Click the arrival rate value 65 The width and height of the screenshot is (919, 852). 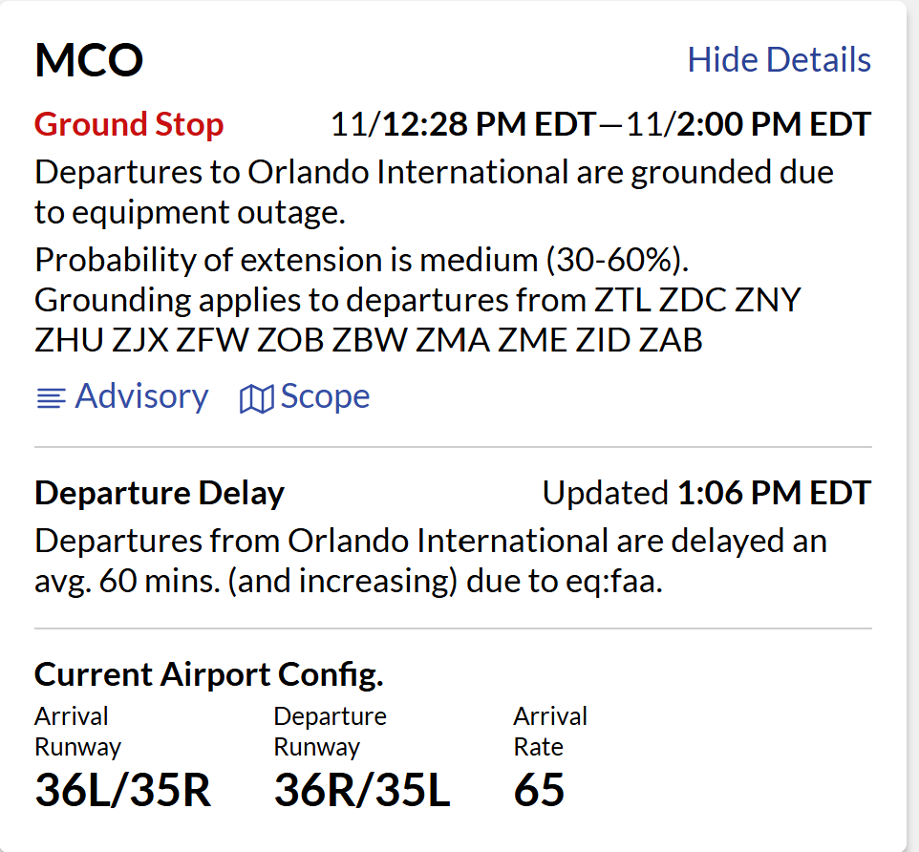click(x=539, y=790)
